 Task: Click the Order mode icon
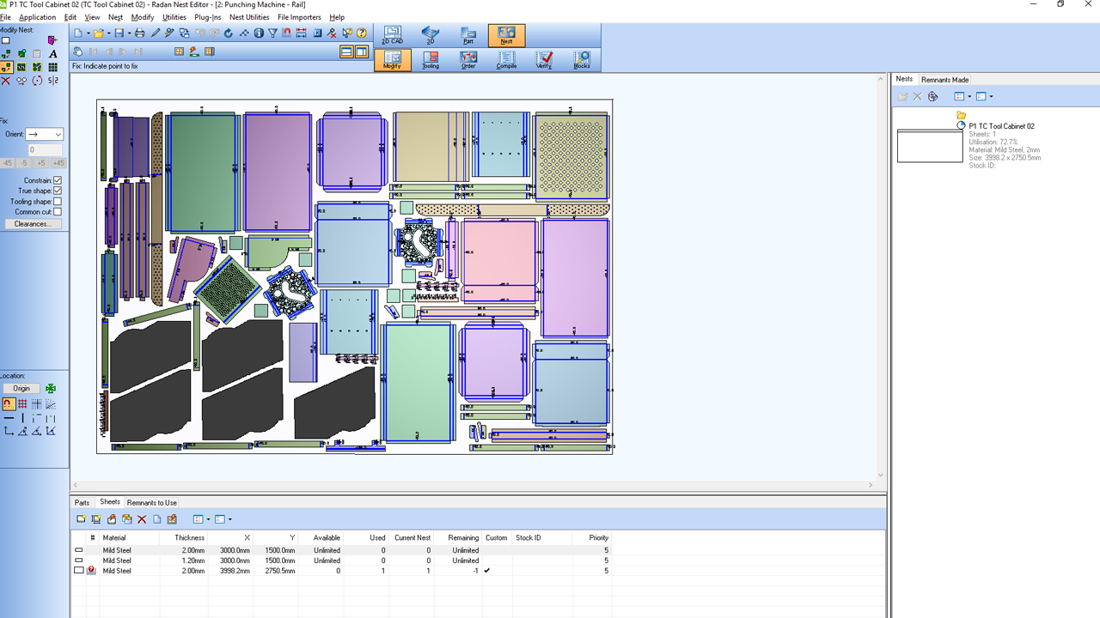468,59
